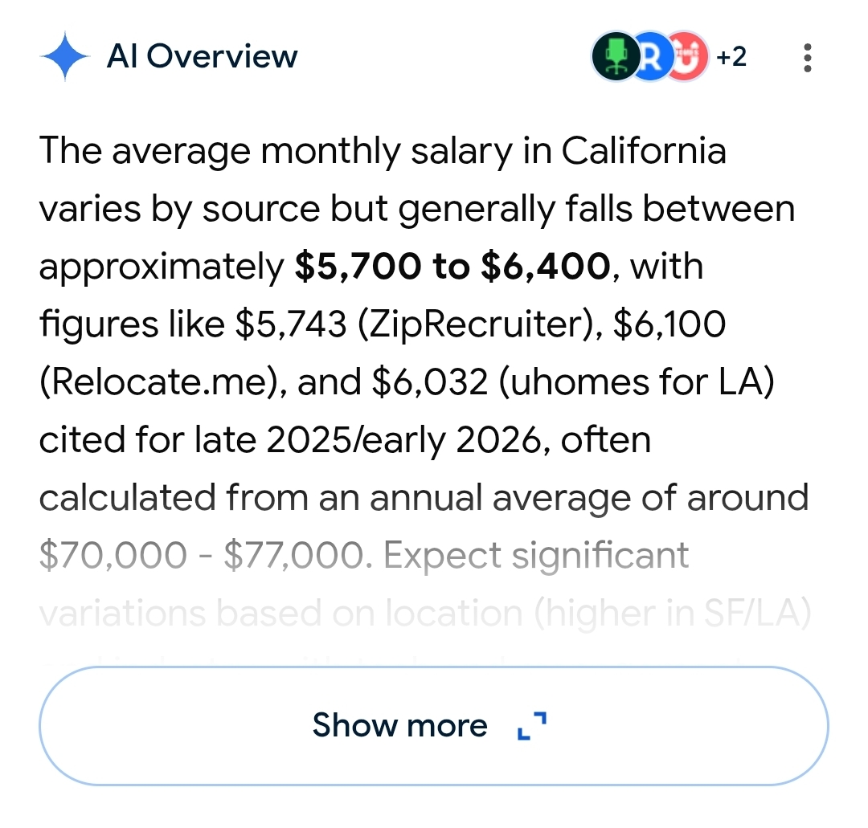The height and width of the screenshot is (828, 868).
Task: Click the bold $5,700 to $6,400 range
Action: 452,267
